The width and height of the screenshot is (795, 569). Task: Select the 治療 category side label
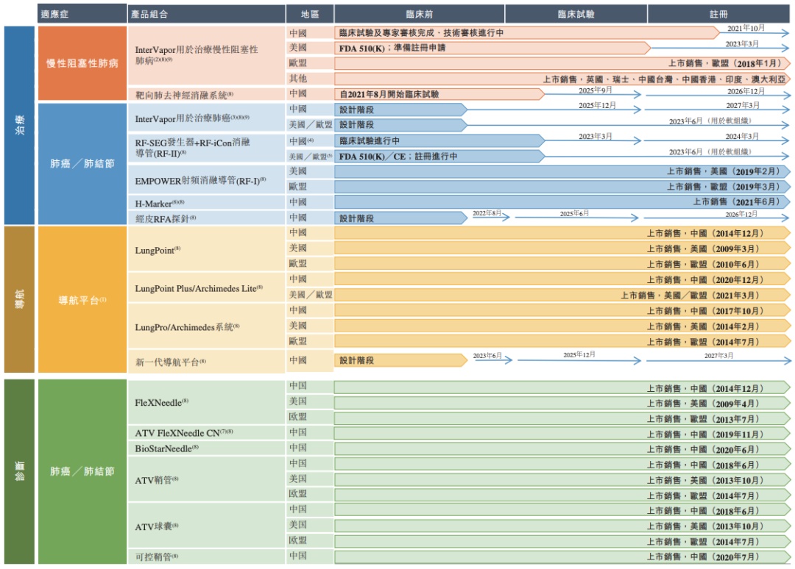tap(19, 125)
